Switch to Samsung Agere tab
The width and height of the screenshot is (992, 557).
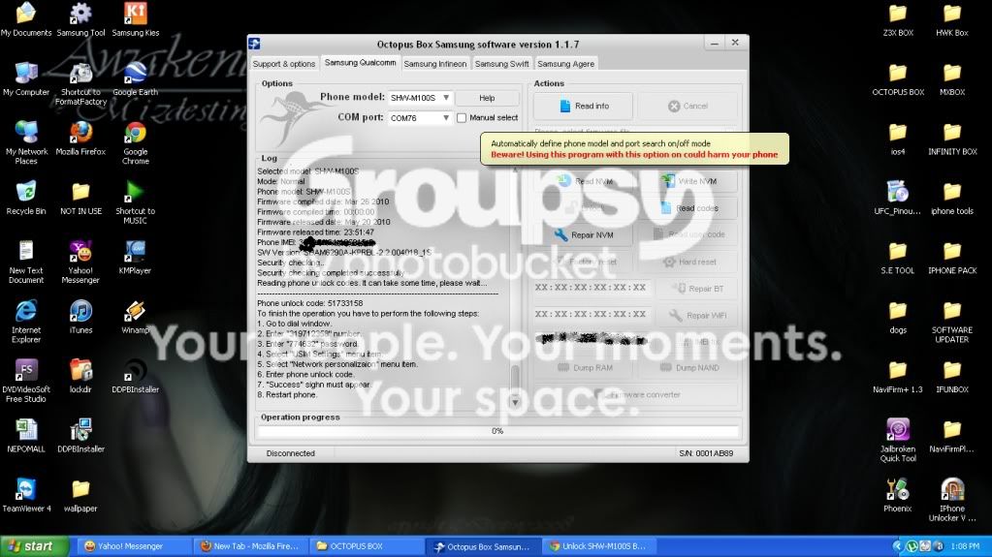(565, 64)
